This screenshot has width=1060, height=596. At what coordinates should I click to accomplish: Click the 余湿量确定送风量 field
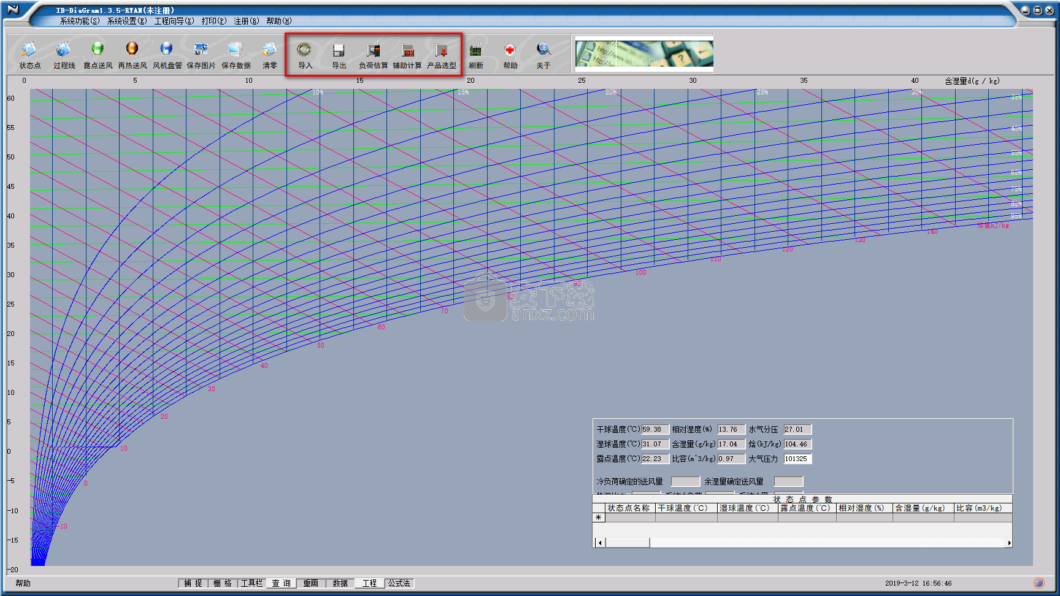pyautogui.click(x=788, y=481)
